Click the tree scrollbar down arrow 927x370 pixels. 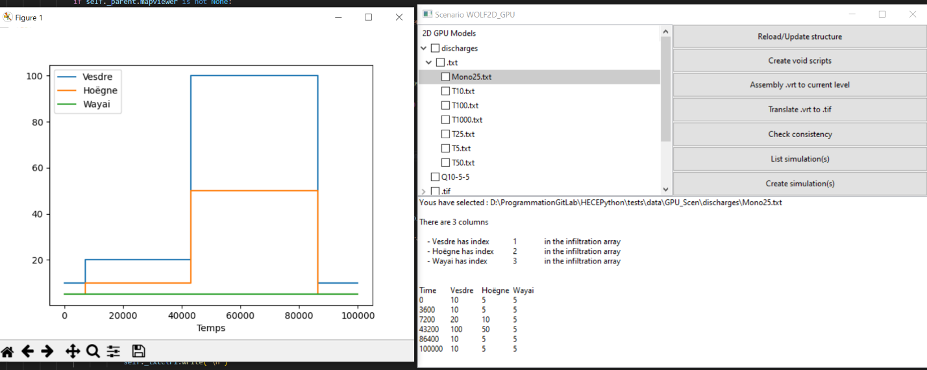point(665,190)
